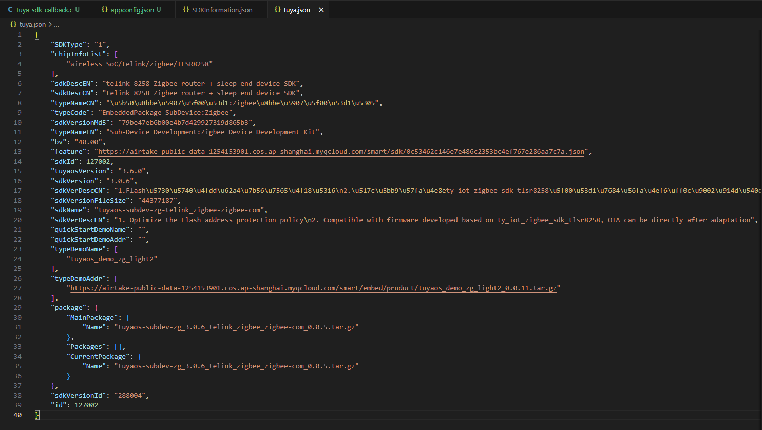Click the "CurrentPackage" key
Image resolution: width=762 pixels, height=430 pixels.
[x=98, y=356]
